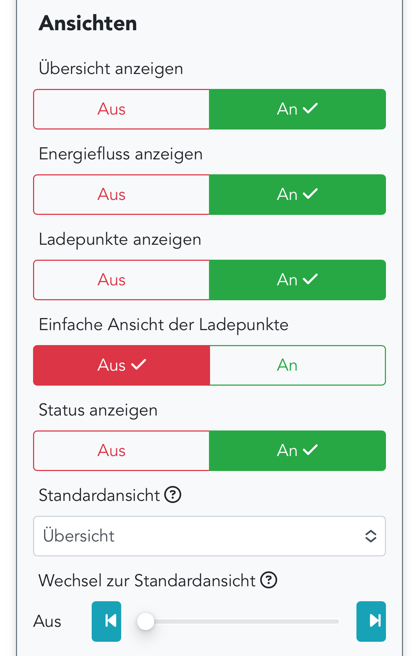The height and width of the screenshot is (656, 419).
Task: Click the up-down chevron in Standardansicht select
Action: pyautogui.click(x=371, y=536)
